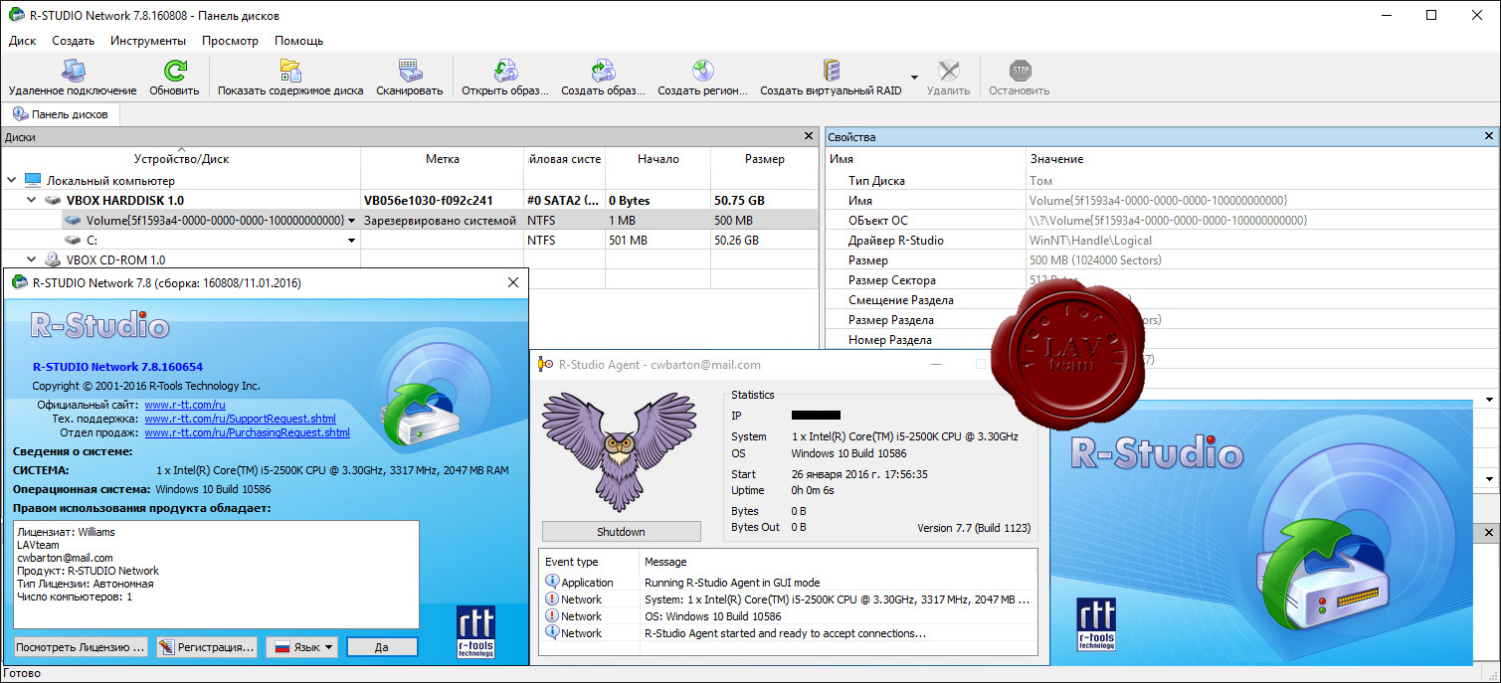This screenshot has height=683, width=1501.
Task: Select VBOX CD-ROM 1.0 device icon
Action: [x=54, y=260]
